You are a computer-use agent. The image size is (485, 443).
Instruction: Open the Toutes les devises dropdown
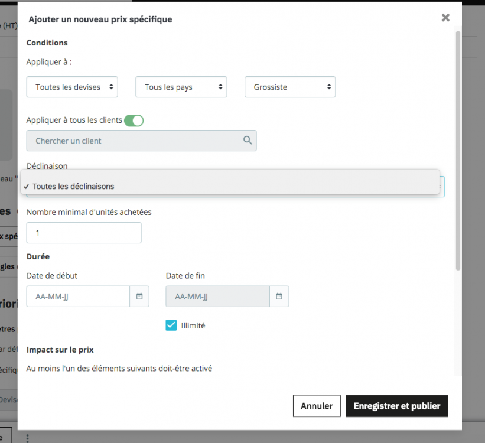[71, 86]
